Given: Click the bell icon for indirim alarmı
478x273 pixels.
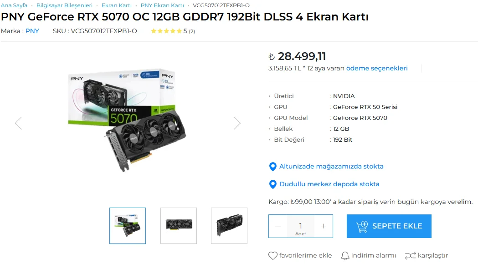Looking at the screenshot, I should [345, 256].
